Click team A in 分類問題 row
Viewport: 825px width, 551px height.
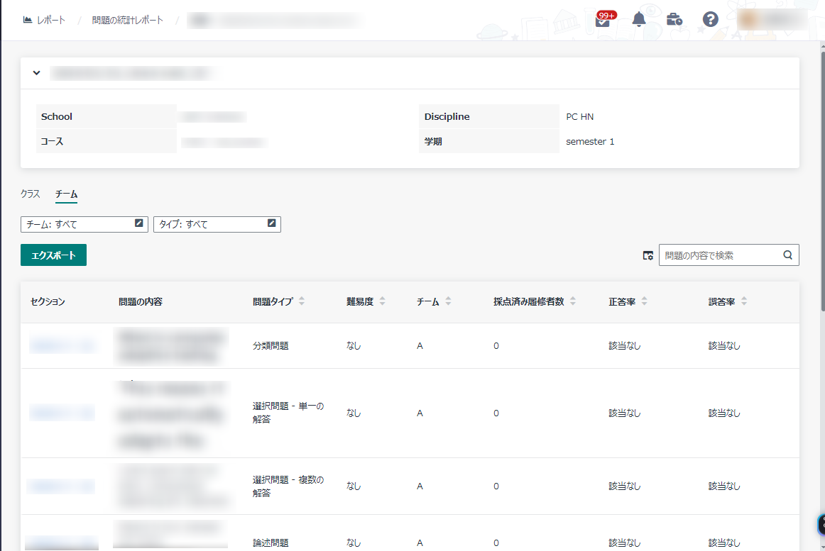pyautogui.click(x=420, y=346)
